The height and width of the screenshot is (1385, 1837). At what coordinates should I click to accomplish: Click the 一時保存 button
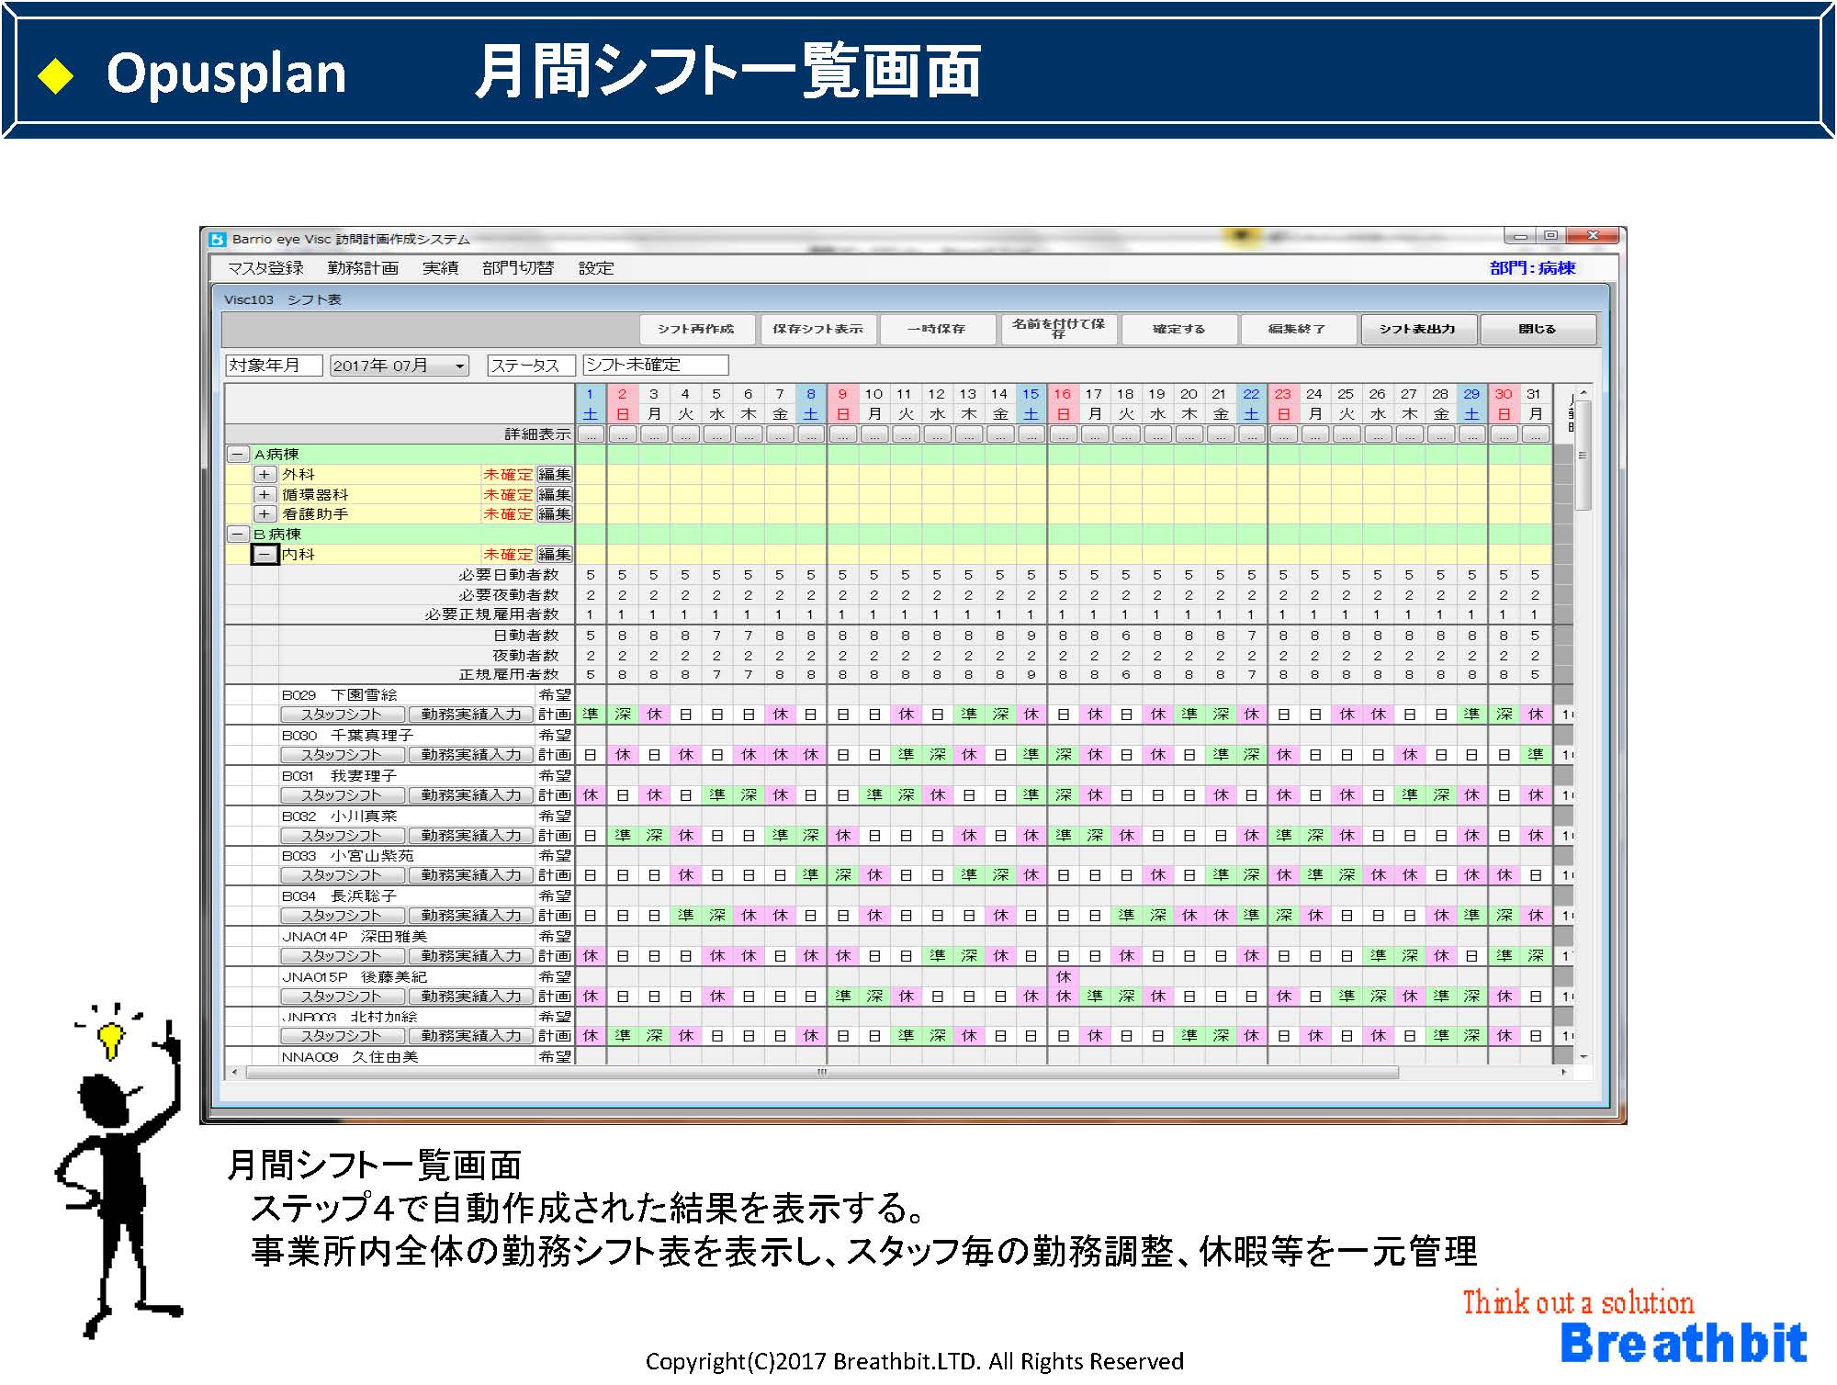coord(937,329)
